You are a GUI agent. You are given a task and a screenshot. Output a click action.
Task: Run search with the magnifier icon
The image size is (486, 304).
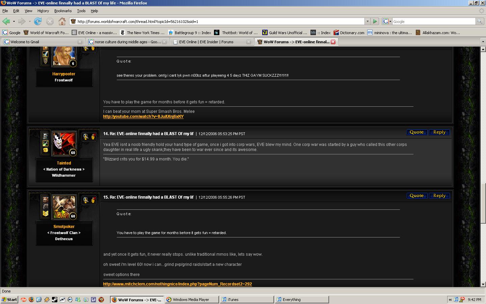(x=479, y=21)
